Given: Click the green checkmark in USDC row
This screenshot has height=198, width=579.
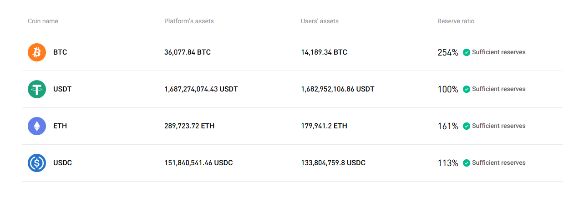Looking at the screenshot, I should coord(467,163).
